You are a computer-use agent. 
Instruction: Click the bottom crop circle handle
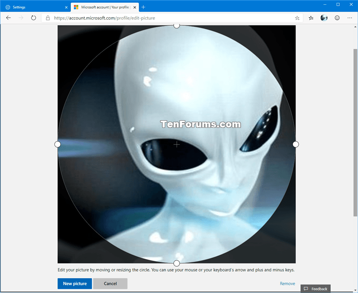click(x=177, y=263)
